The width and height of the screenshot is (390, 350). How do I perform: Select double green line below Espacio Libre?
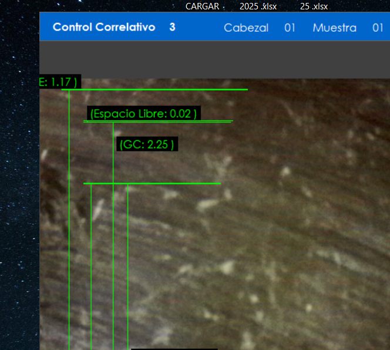176,122
